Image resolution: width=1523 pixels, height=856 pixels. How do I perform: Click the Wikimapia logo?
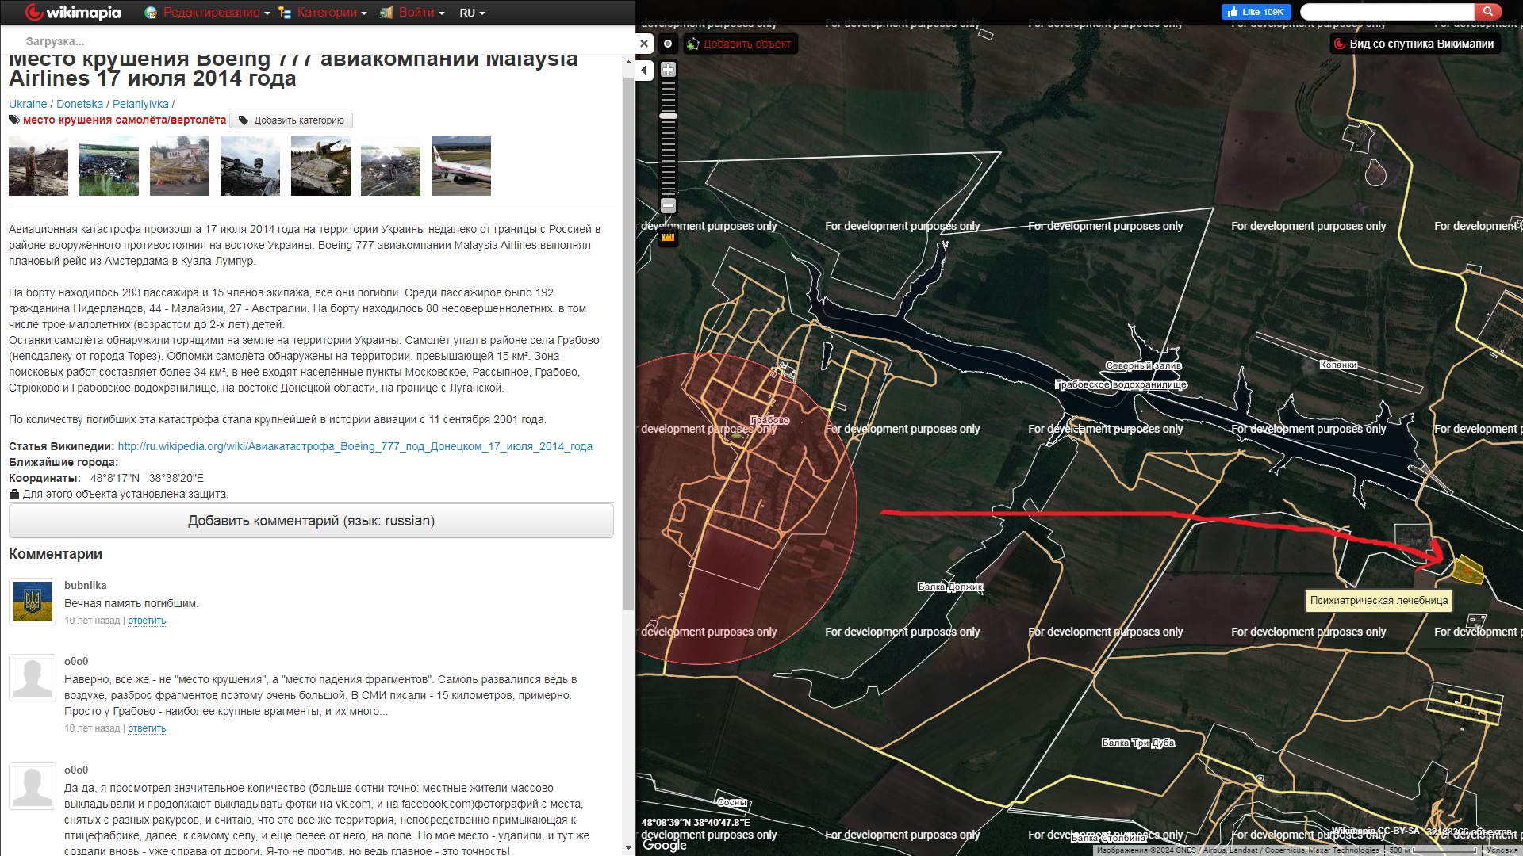point(72,13)
